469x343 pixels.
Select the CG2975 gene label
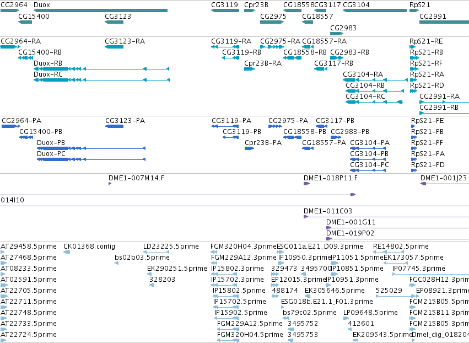coord(273,17)
